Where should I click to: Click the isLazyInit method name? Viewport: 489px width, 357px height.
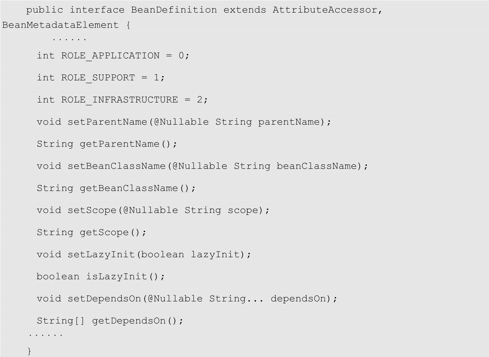click(116, 277)
